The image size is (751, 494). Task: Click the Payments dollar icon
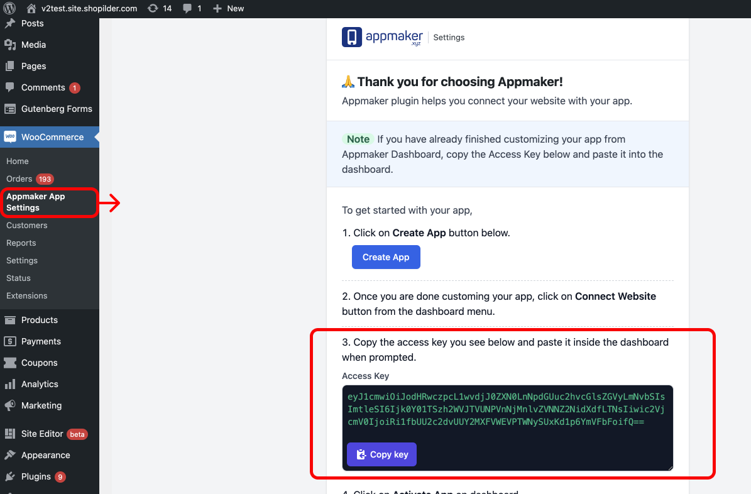pos(10,341)
